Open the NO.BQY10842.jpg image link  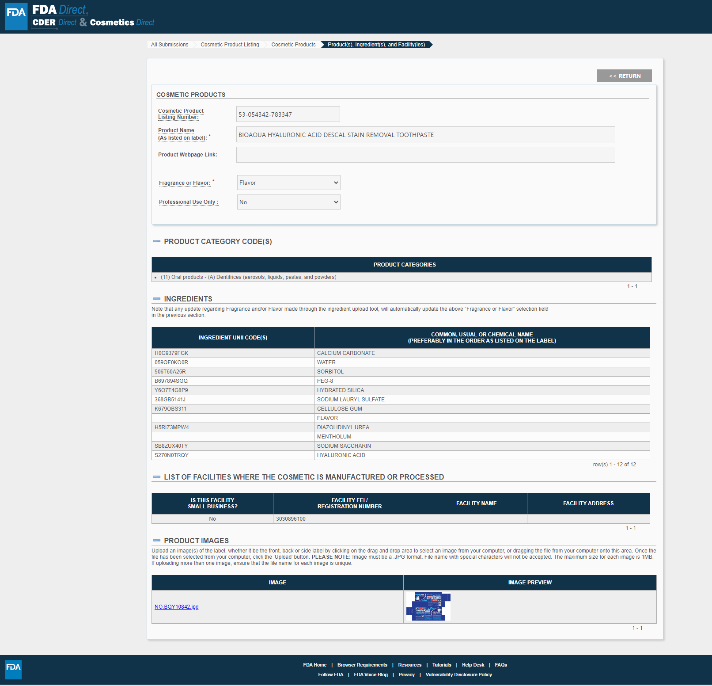coord(176,607)
